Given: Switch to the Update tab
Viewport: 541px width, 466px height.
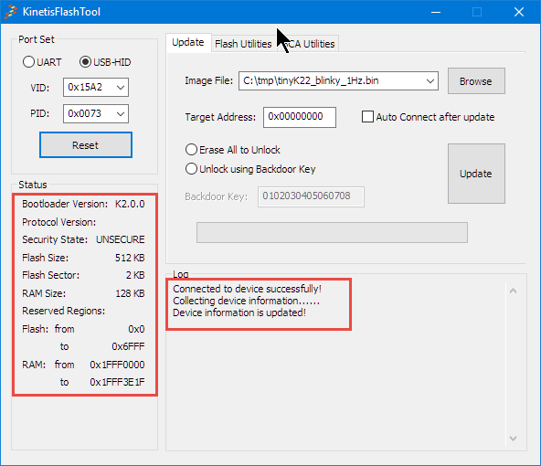Looking at the screenshot, I should click(188, 42).
